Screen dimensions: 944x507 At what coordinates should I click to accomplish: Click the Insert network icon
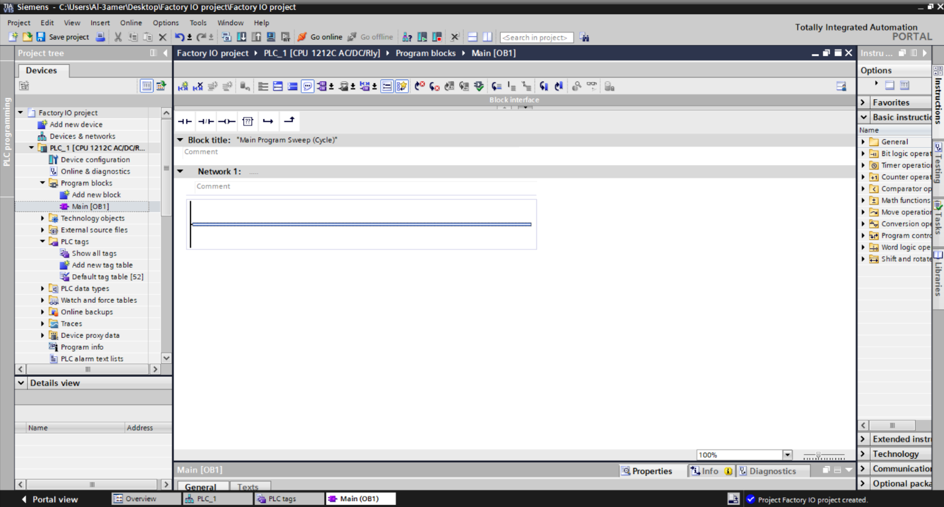pos(183,86)
